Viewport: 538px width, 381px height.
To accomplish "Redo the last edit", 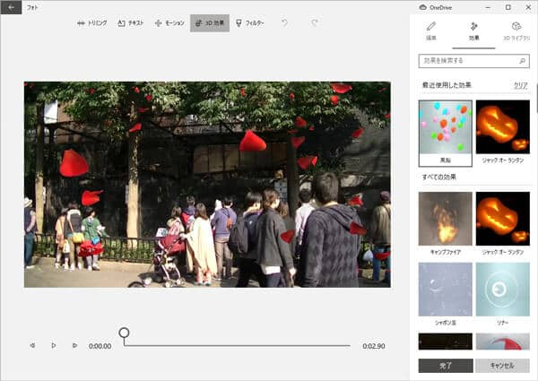I will pyautogui.click(x=315, y=23).
